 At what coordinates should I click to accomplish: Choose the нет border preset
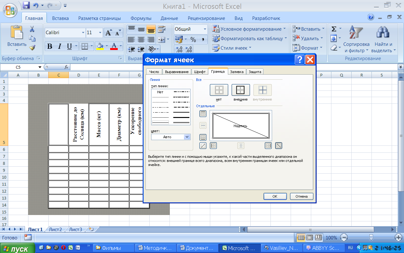tap(219, 90)
